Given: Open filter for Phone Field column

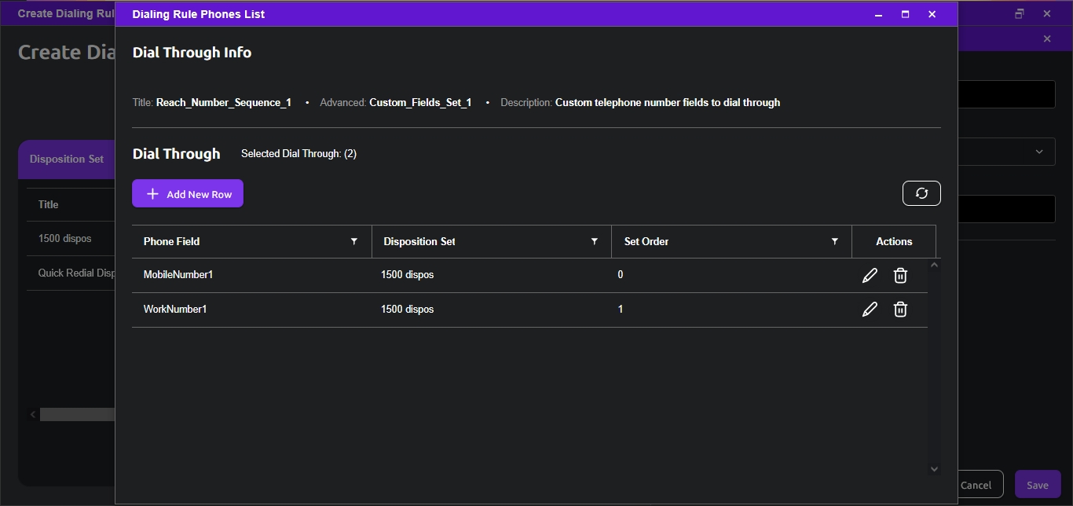Looking at the screenshot, I should coord(354,241).
